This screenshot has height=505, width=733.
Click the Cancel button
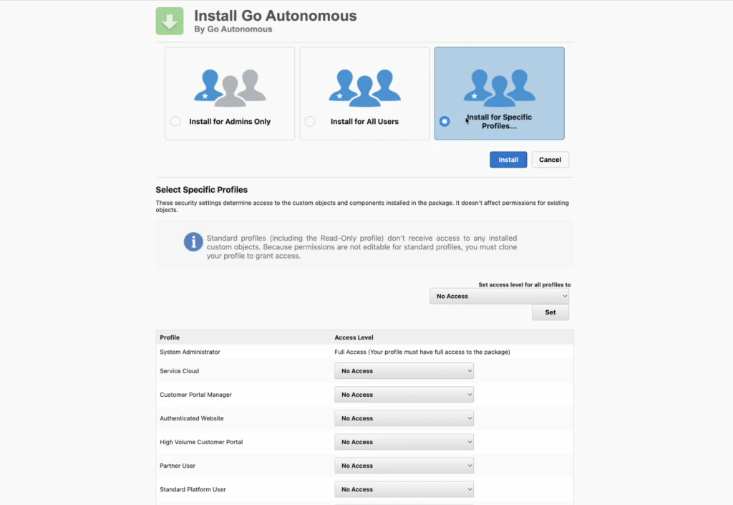click(550, 160)
